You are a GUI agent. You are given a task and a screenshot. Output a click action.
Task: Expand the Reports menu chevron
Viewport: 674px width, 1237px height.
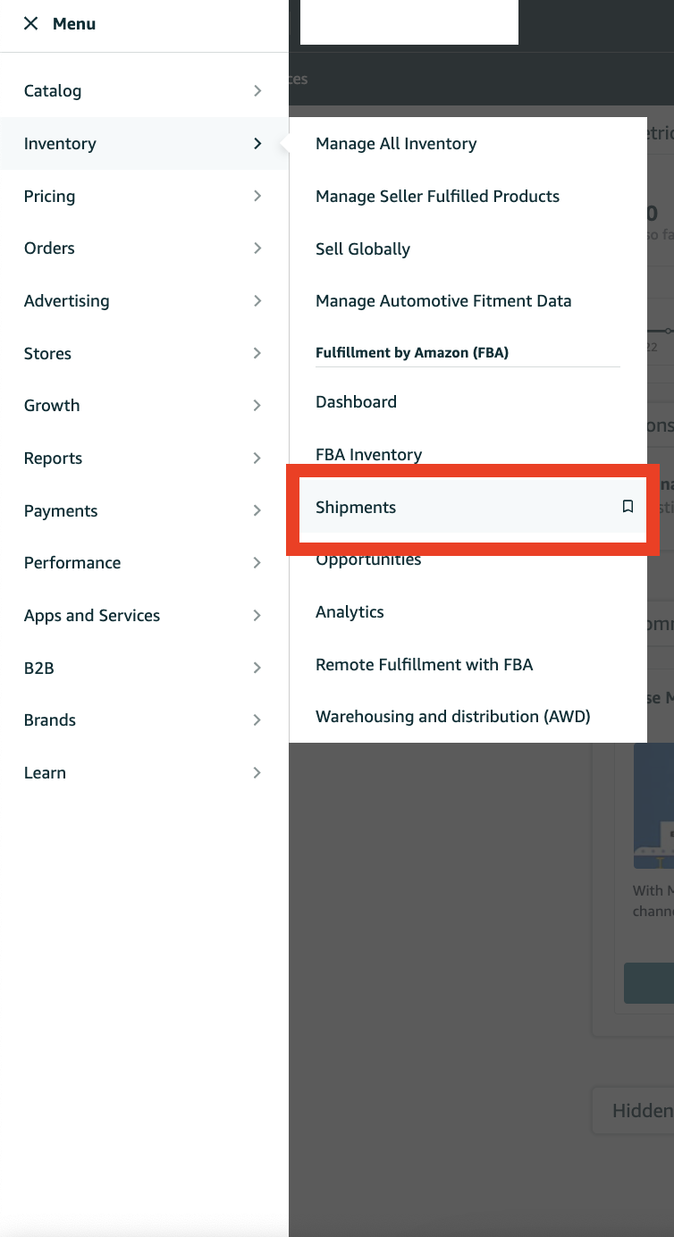pos(257,459)
